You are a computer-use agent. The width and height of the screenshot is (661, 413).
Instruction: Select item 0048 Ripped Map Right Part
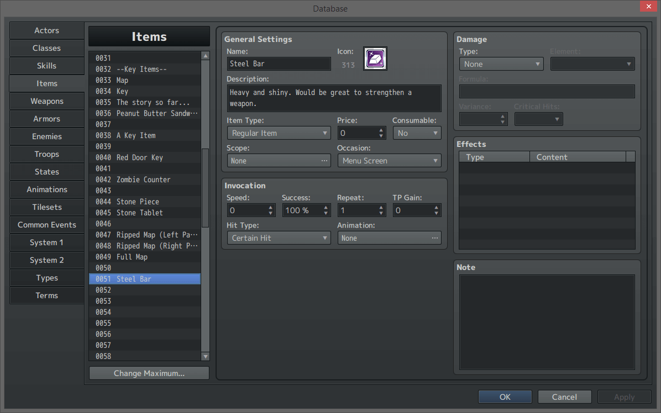(x=145, y=246)
